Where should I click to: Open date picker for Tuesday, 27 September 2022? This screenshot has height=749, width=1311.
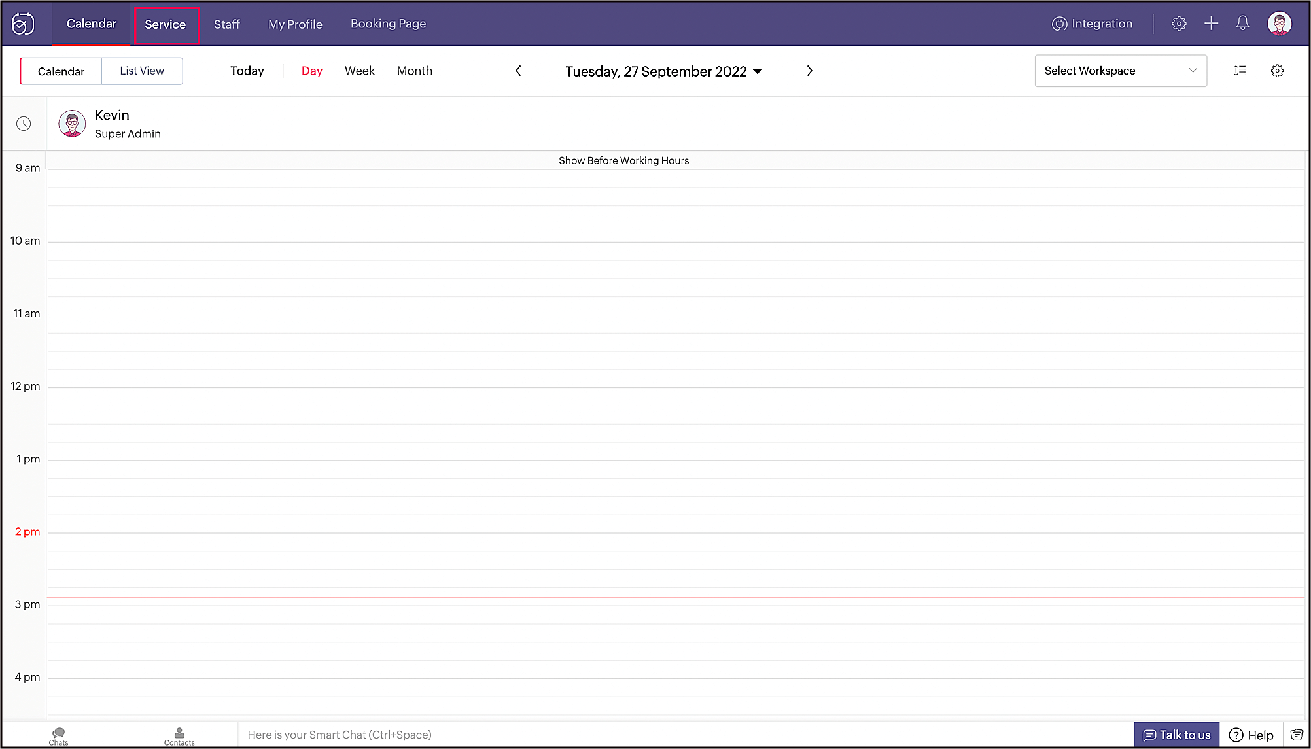[x=663, y=71]
